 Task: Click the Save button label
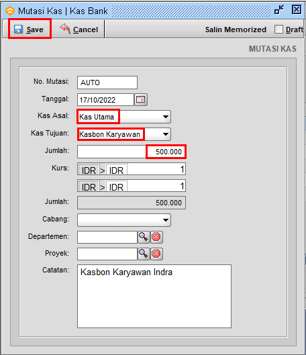[35, 30]
